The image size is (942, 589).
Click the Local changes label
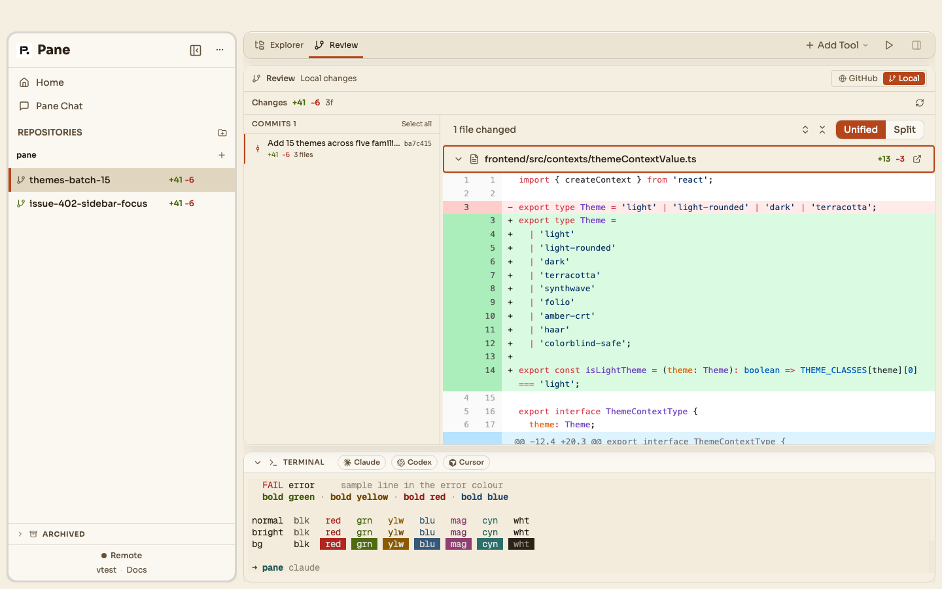pyautogui.click(x=328, y=79)
